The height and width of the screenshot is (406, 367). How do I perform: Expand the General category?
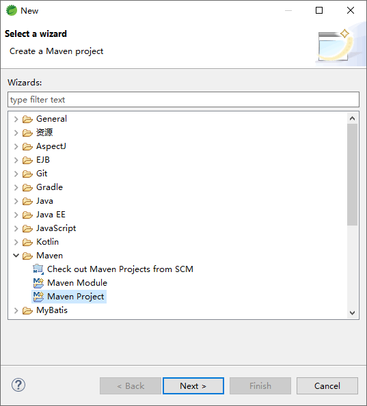tap(16, 119)
